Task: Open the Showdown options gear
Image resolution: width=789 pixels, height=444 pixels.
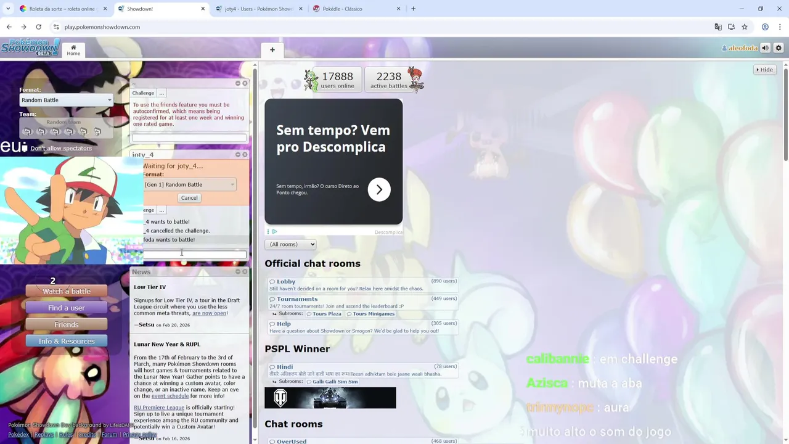Action: pyautogui.click(x=779, y=48)
